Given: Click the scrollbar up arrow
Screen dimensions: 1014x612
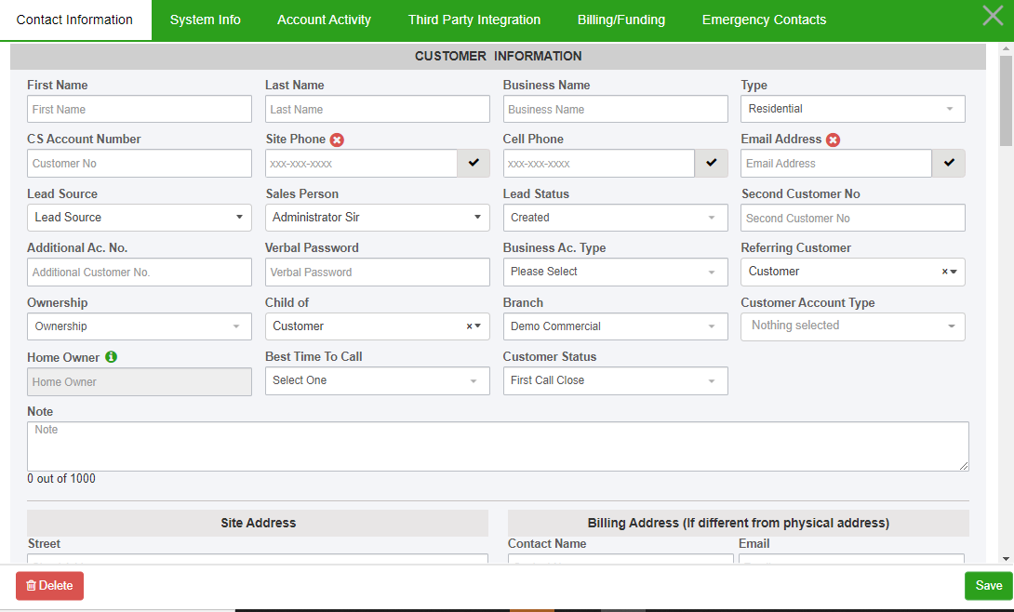Looking at the screenshot, I should tap(1006, 48).
